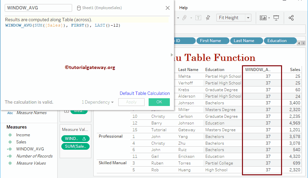The height and width of the screenshot is (178, 308).
Task: Click the SUM(Sale.. pill in Measure Values
Action: [x=75, y=146]
